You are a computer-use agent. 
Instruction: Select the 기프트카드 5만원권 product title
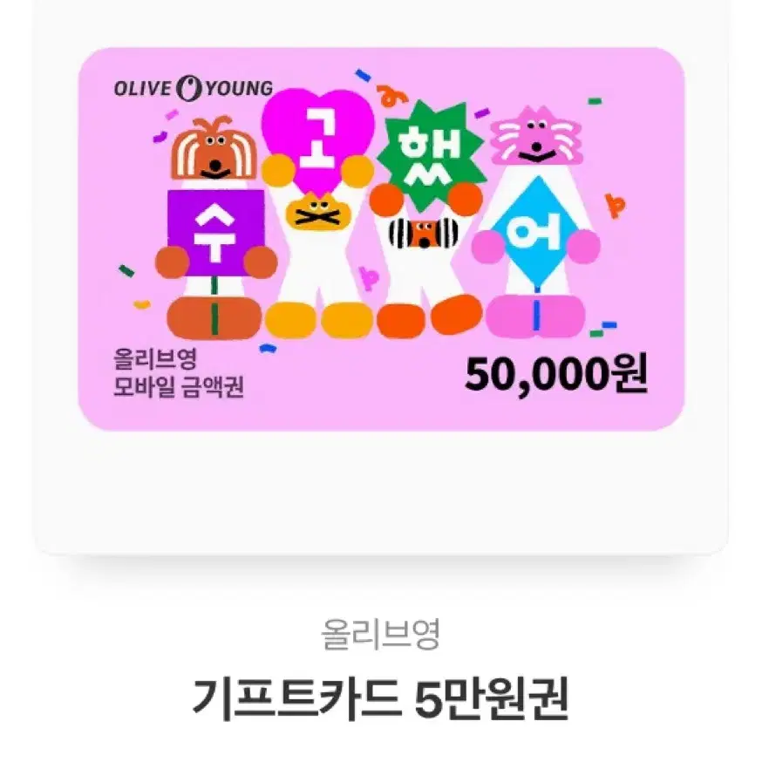[380, 699]
